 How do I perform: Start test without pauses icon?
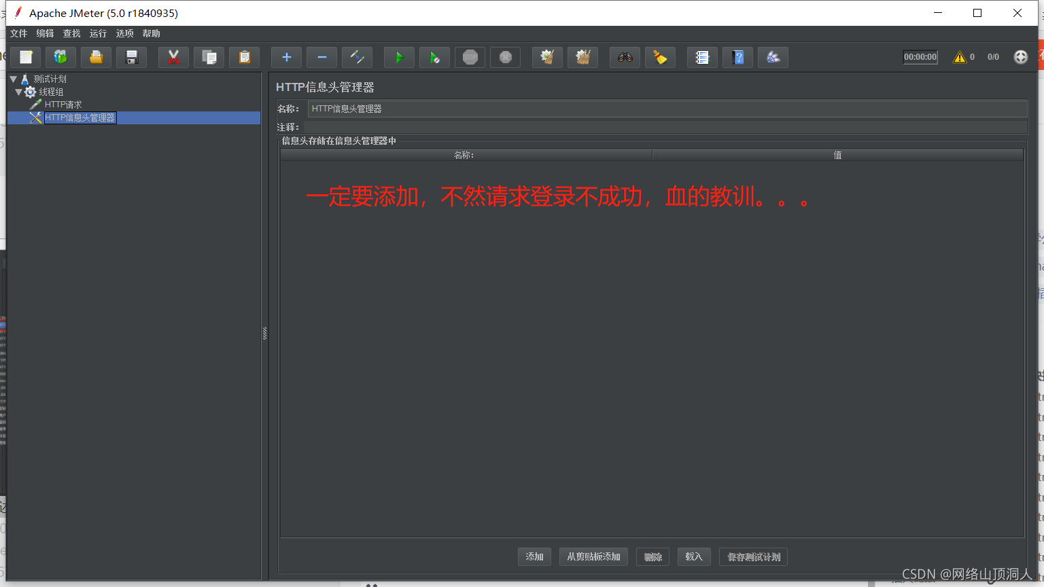pyautogui.click(x=435, y=57)
